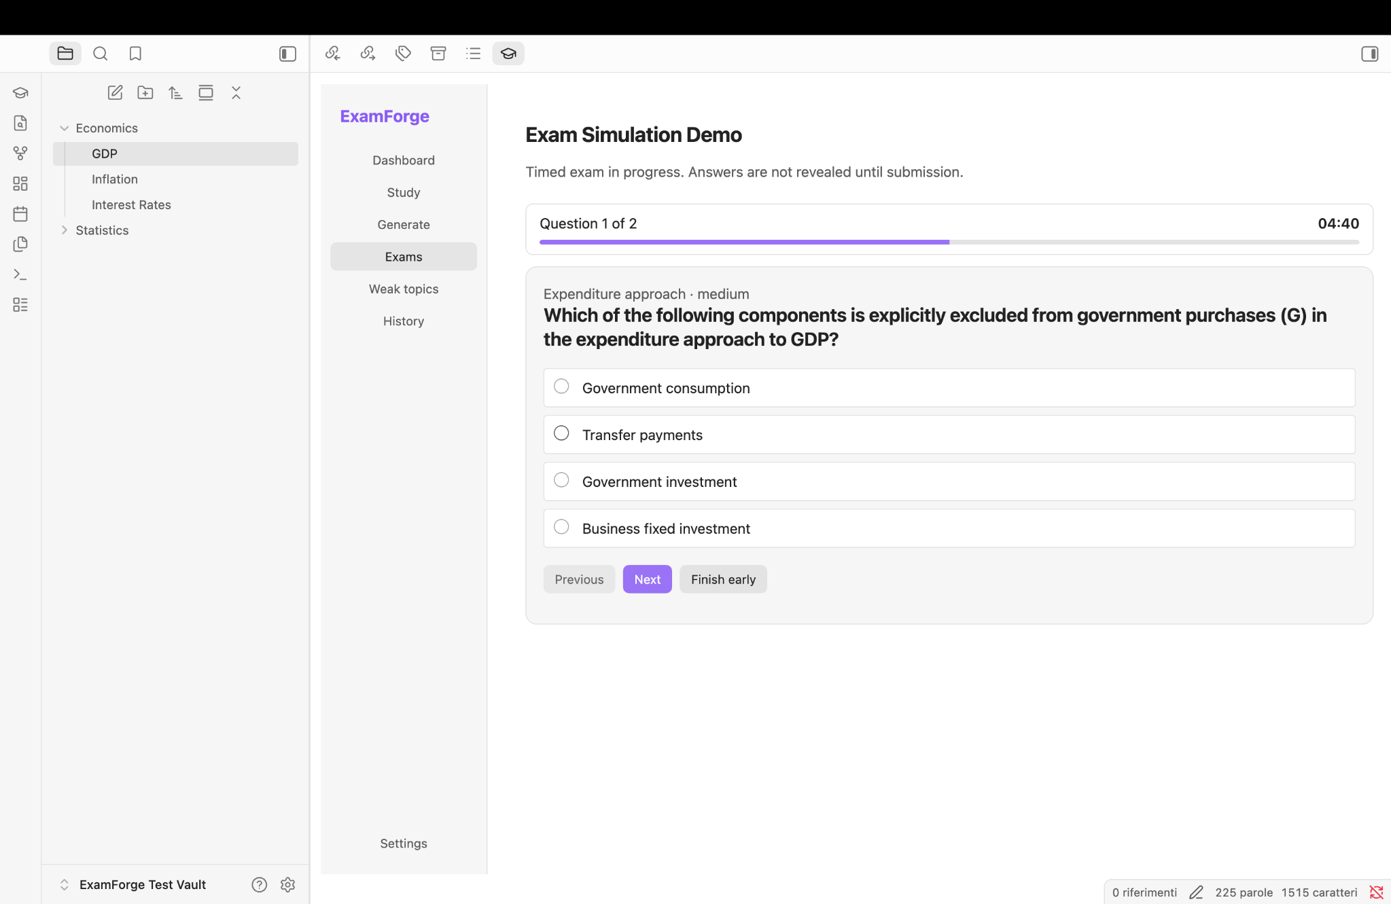
Task: Toggle the left sidebar collapse icon
Action: tap(287, 53)
